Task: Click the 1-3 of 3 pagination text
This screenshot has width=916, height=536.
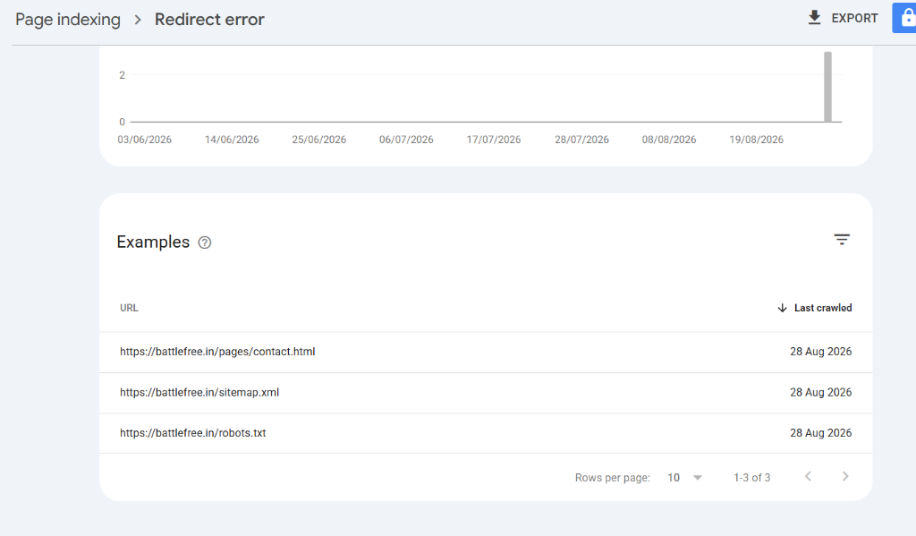Action: tap(751, 478)
